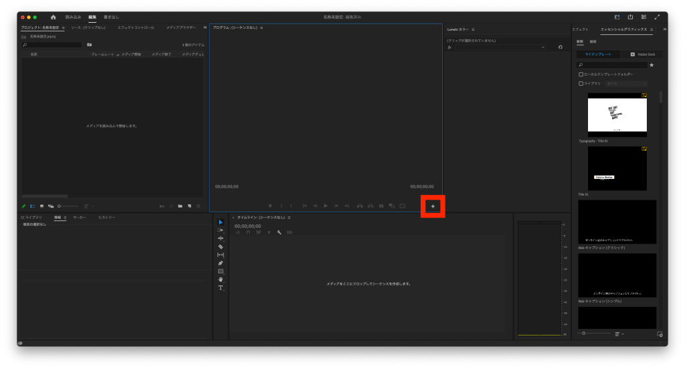Click the Home icon in the header bar
Viewport: 685px width, 369px height.
coord(53,17)
